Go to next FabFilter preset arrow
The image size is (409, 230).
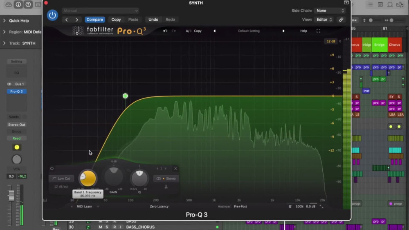click(x=283, y=31)
